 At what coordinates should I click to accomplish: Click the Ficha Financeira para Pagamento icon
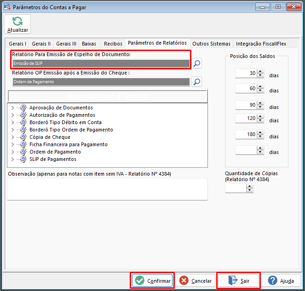[x=23, y=144]
